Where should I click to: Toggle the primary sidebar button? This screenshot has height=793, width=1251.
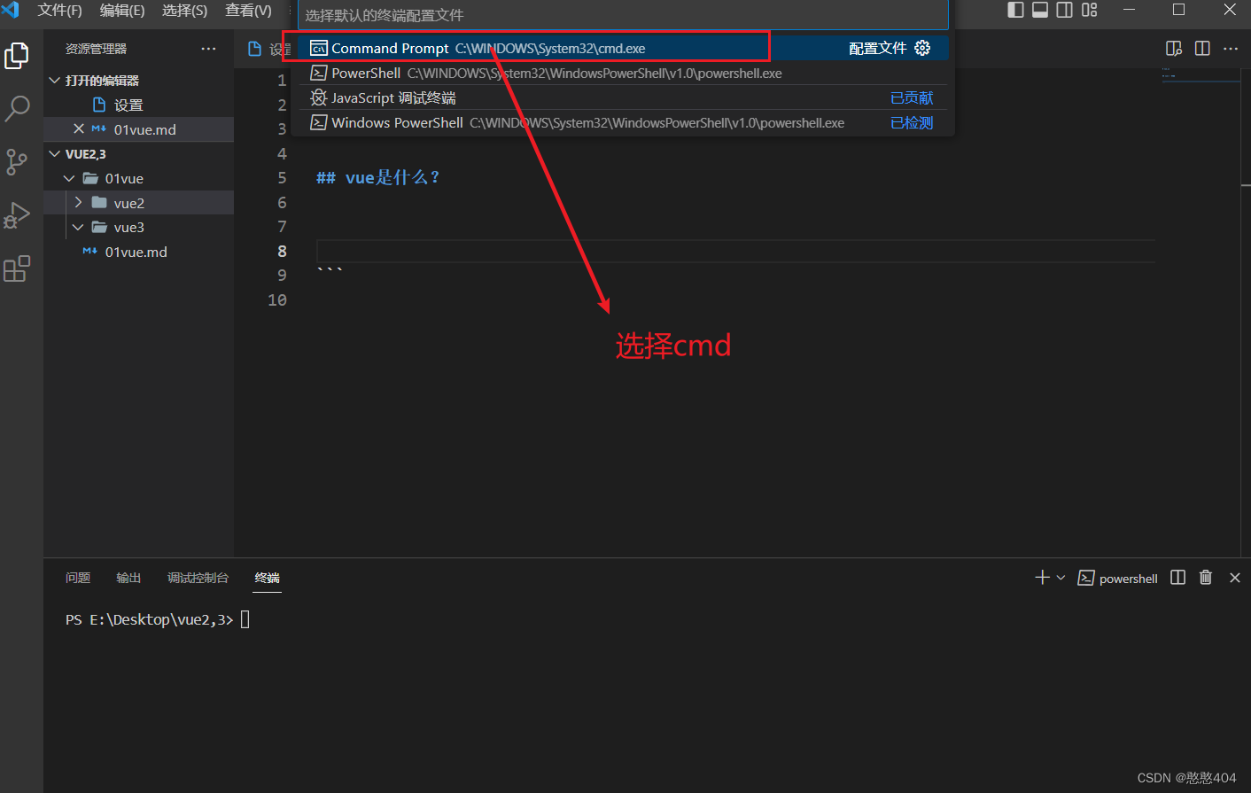pos(1014,11)
